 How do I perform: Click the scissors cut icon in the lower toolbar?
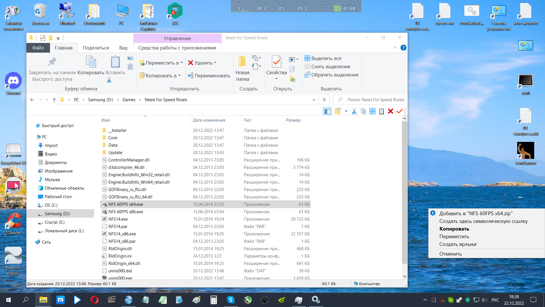[x=354, y=111]
